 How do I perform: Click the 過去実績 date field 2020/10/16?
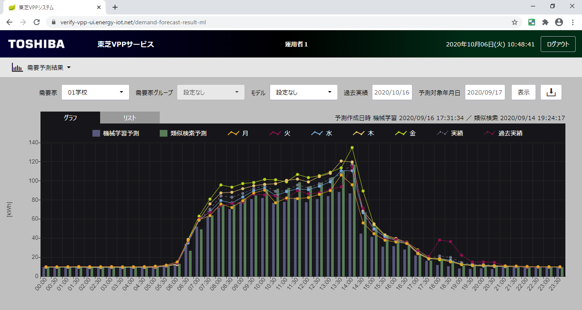coord(392,92)
